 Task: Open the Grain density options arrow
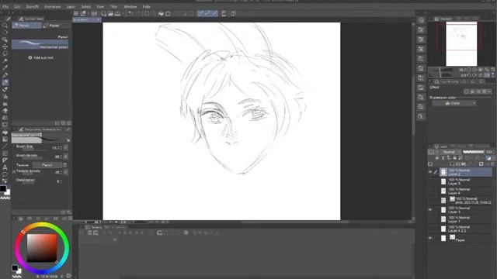(x=65, y=157)
